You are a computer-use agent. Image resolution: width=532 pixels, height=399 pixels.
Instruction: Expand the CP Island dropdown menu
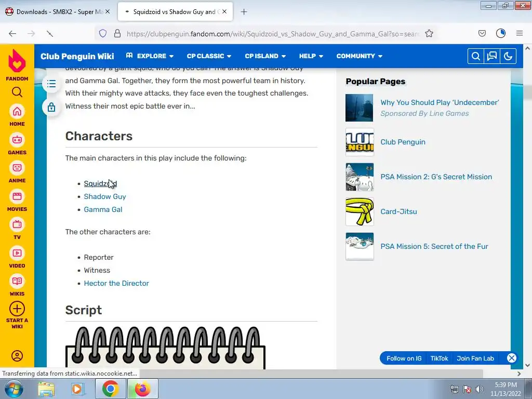tap(265, 56)
